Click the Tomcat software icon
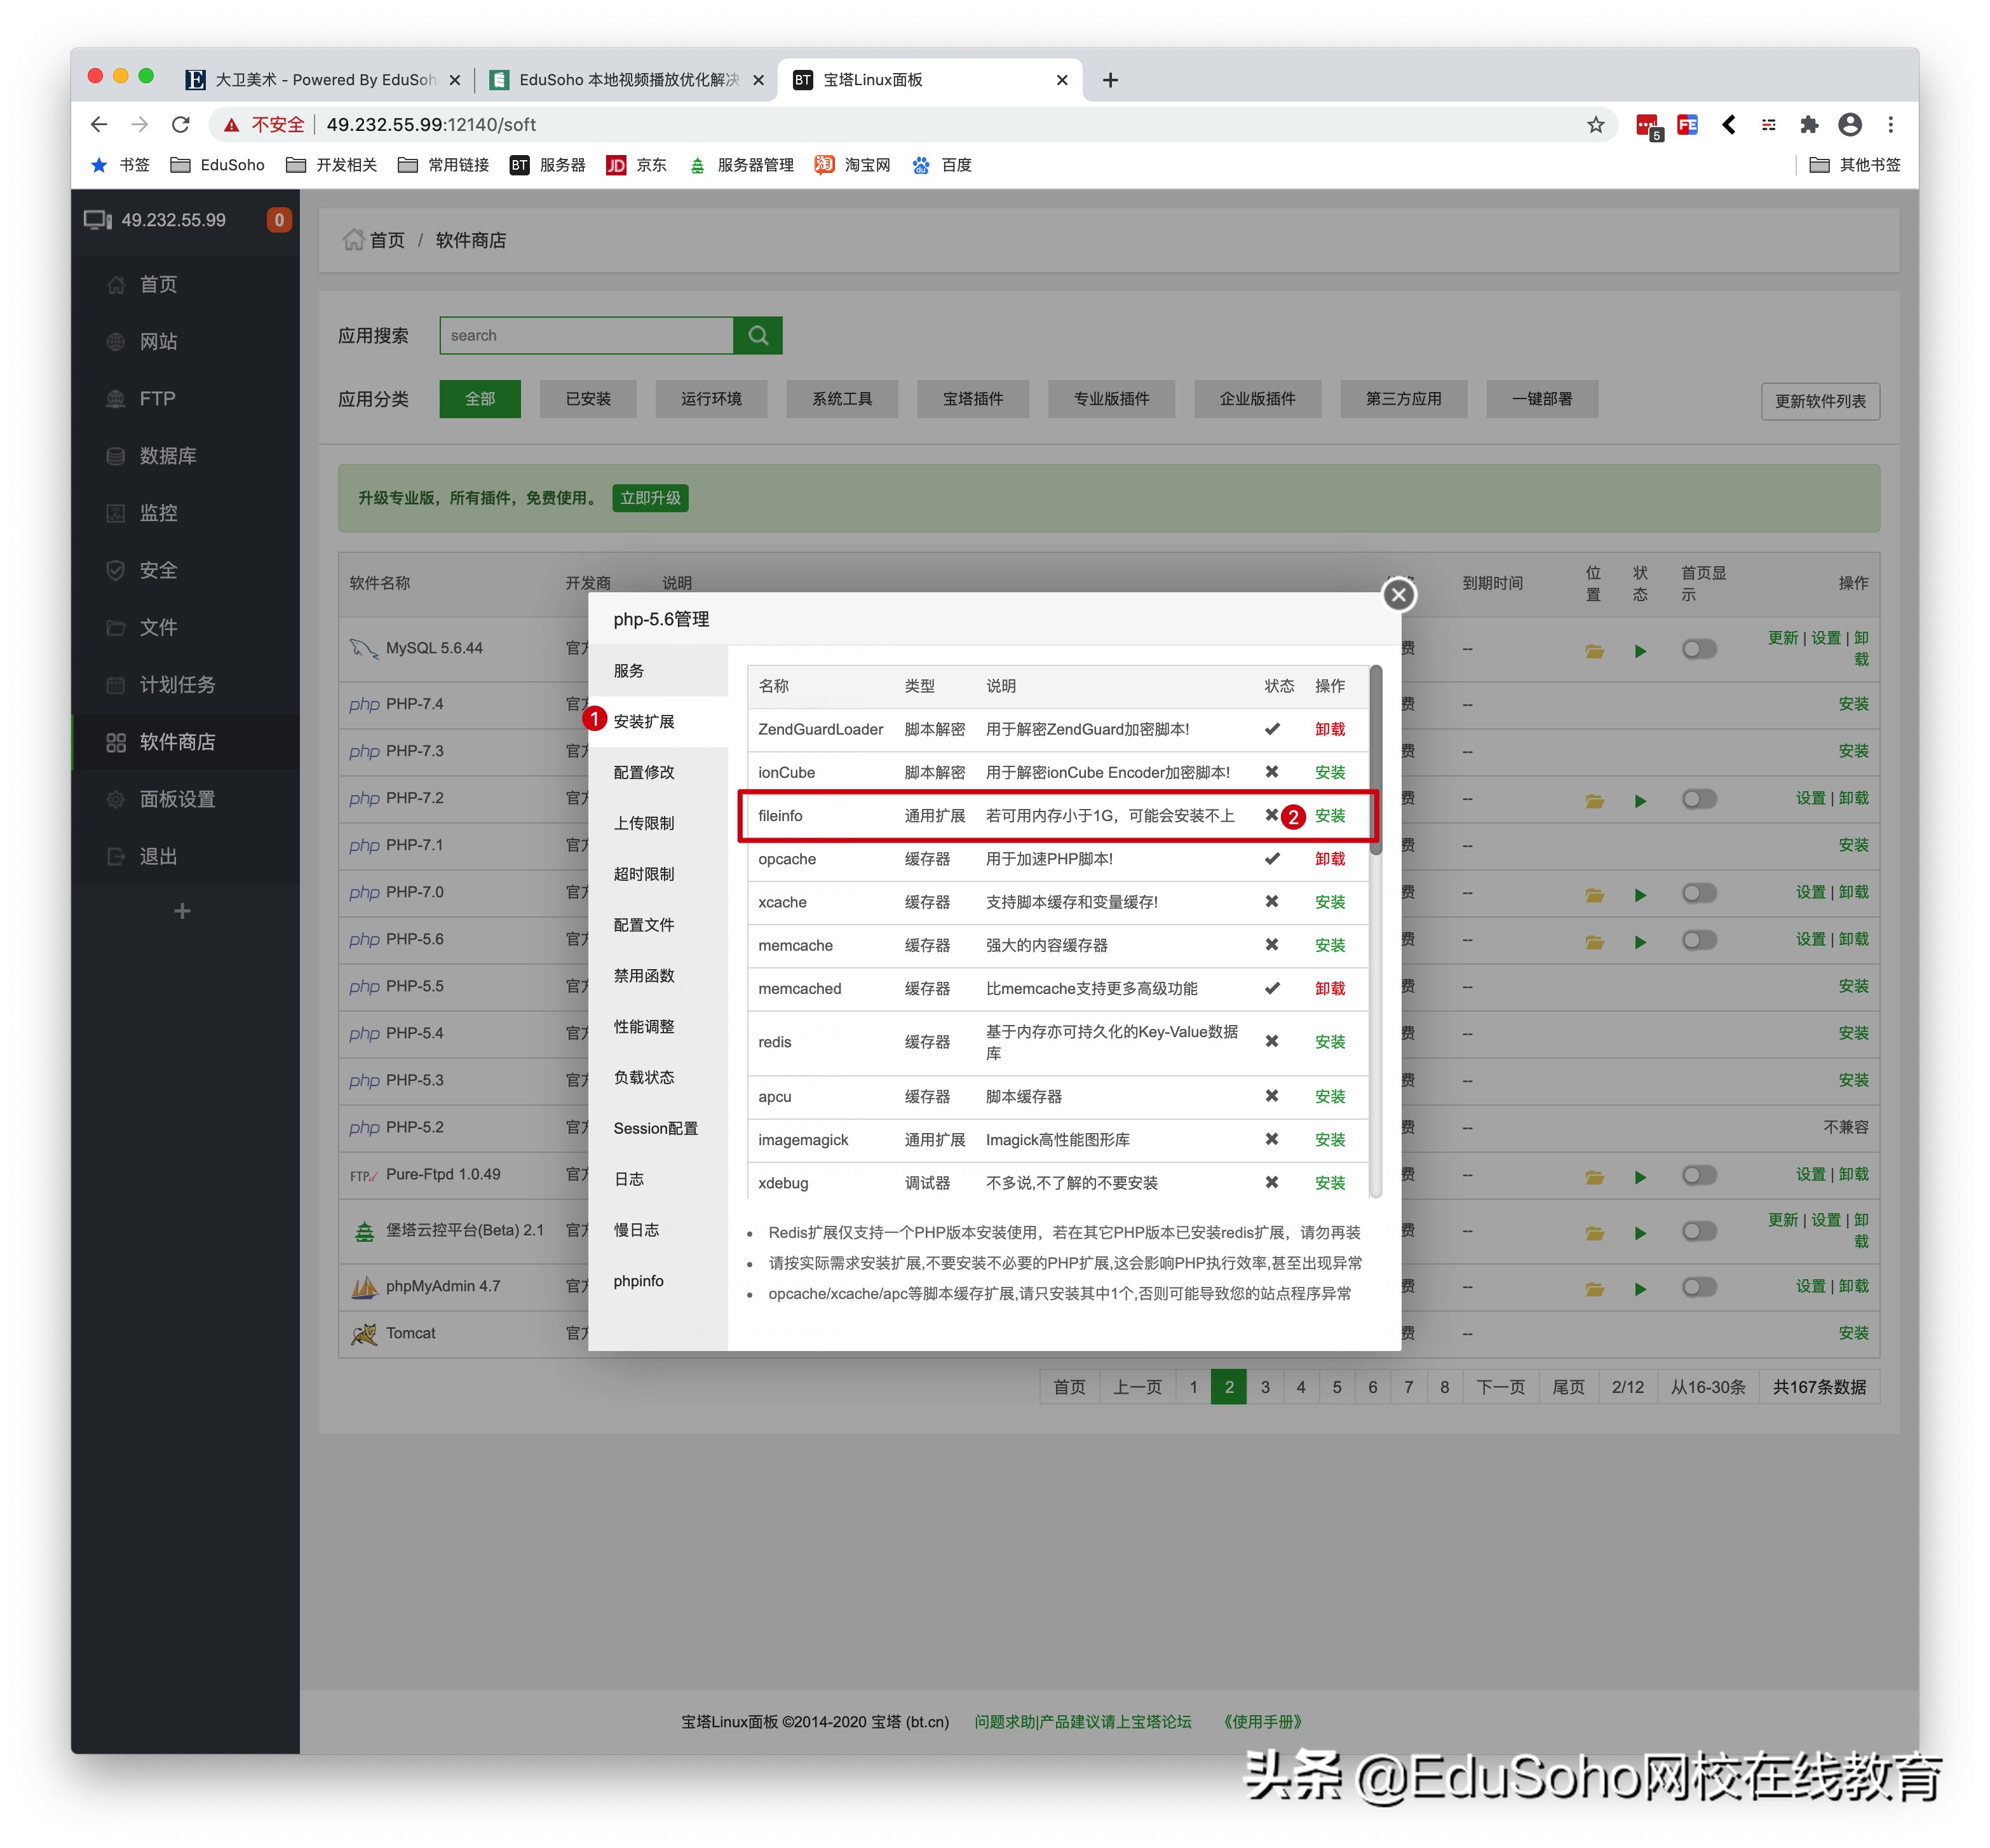 [x=366, y=1333]
